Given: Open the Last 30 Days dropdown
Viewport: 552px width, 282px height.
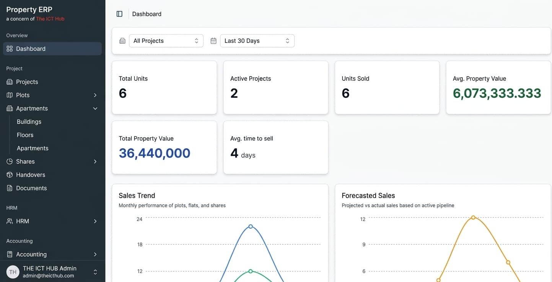Looking at the screenshot, I should [x=257, y=41].
